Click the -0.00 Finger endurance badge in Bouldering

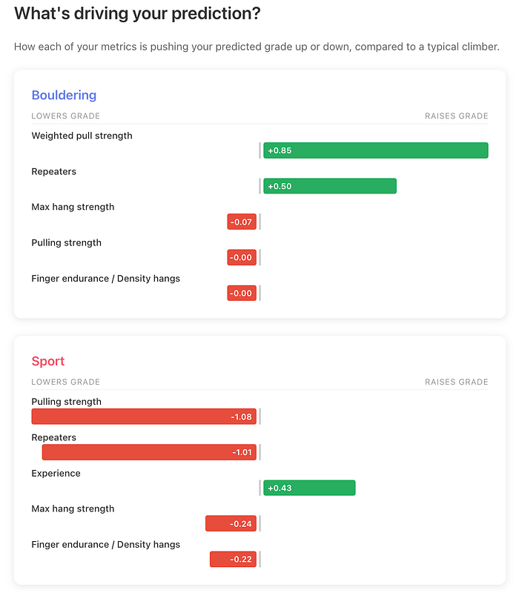pyautogui.click(x=242, y=293)
